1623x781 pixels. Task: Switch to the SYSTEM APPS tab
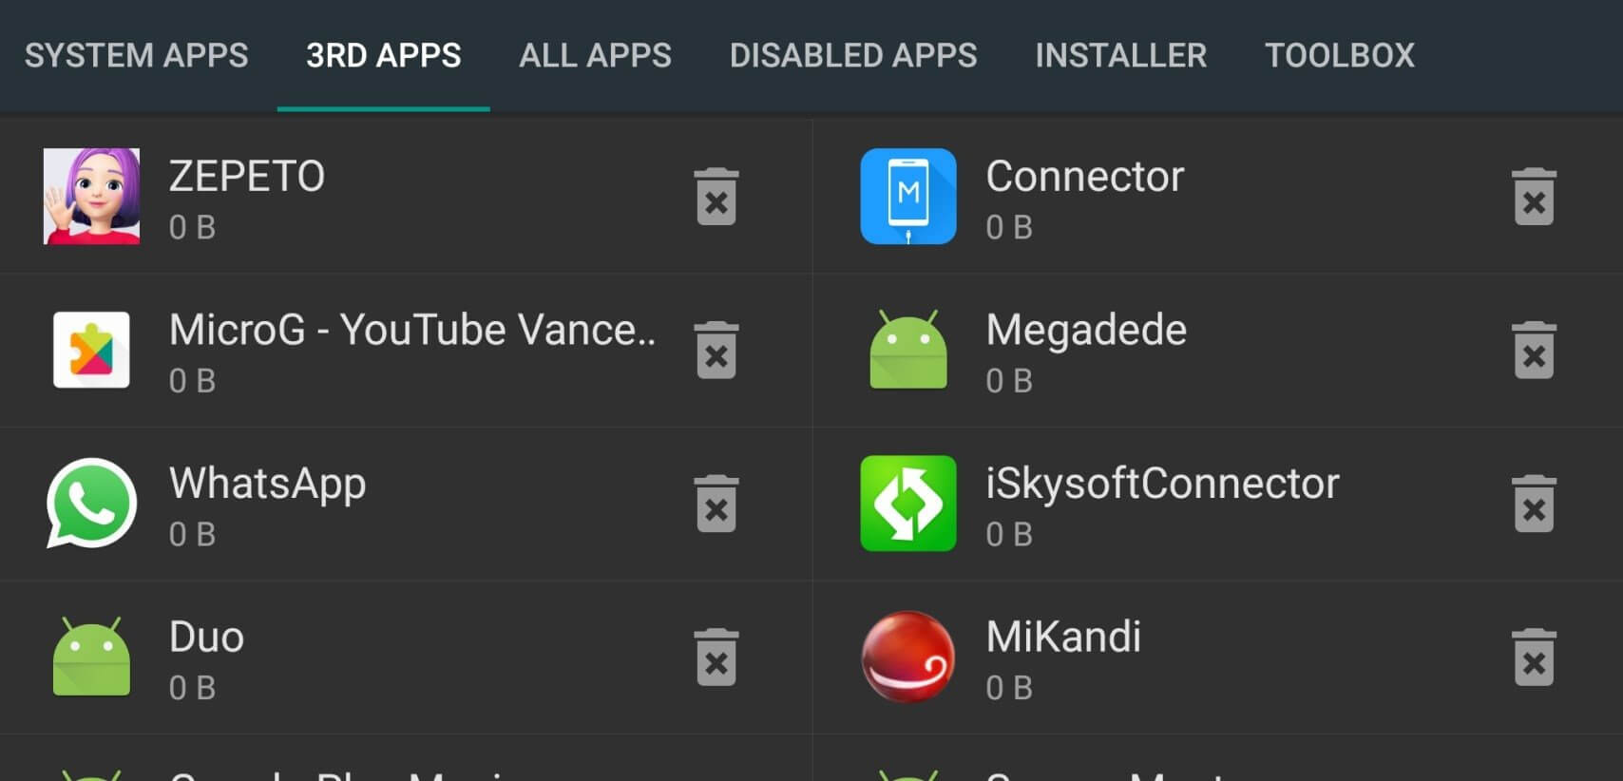(137, 55)
